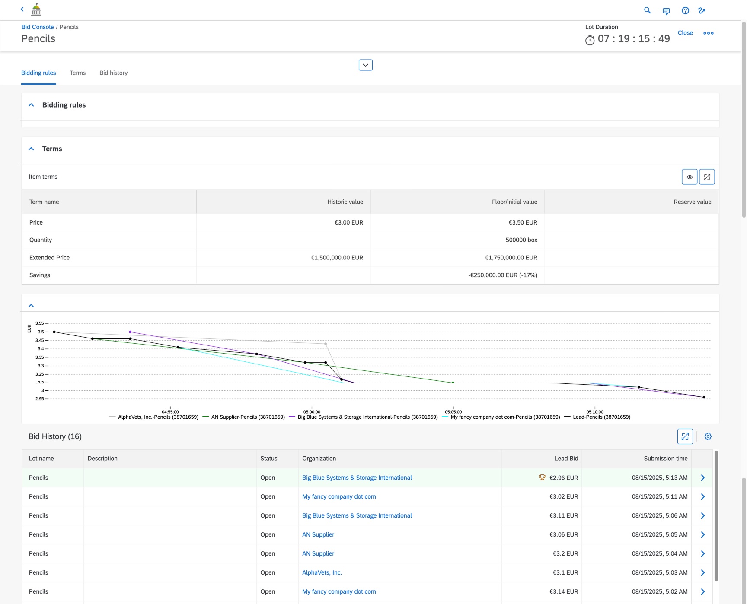Open the help question mark icon
The height and width of the screenshot is (604, 747).
tap(685, 11)
